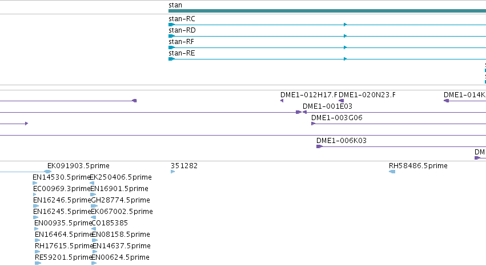This screenshot has width=486, height=266.
Task: Click the CO185385 feature label
Action: point(110,223)
